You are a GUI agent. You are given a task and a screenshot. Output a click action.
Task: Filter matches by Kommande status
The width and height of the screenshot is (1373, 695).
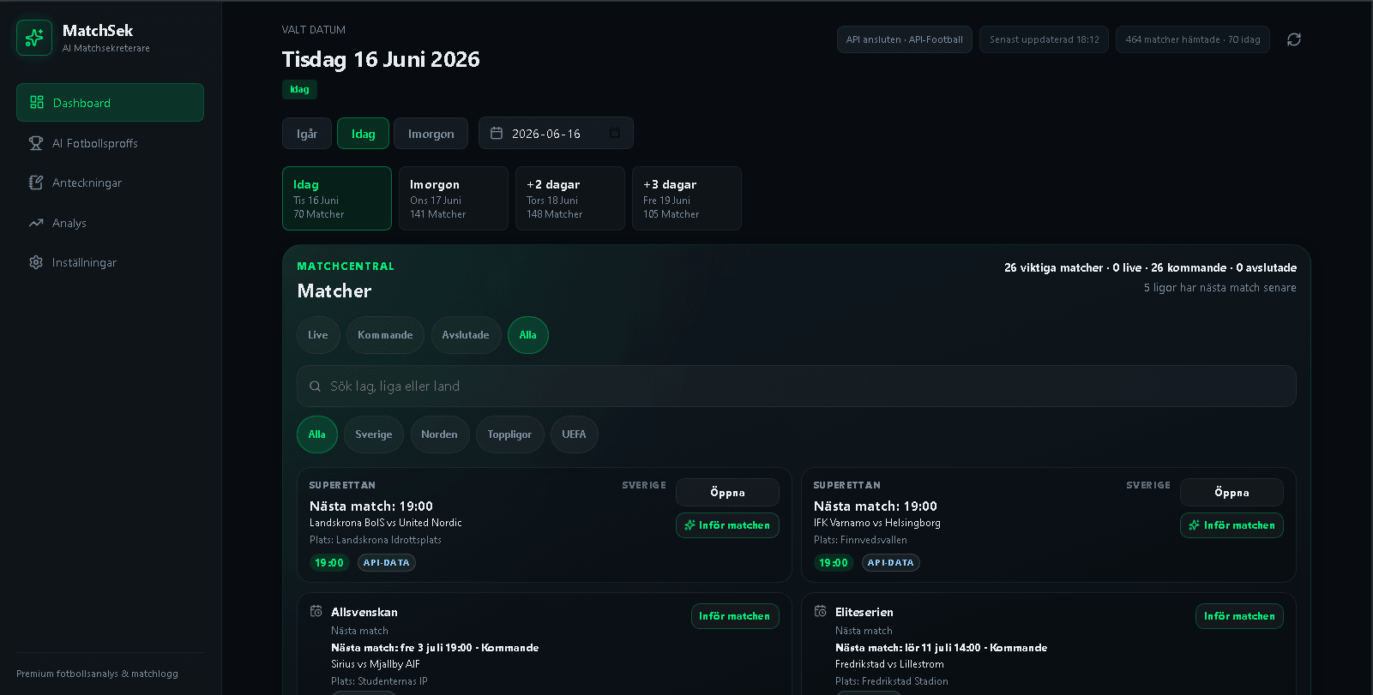[385, 335]
